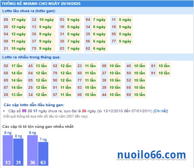Click the '17 ngày' value beside 98
194x168 pixels.
(18, 20)
